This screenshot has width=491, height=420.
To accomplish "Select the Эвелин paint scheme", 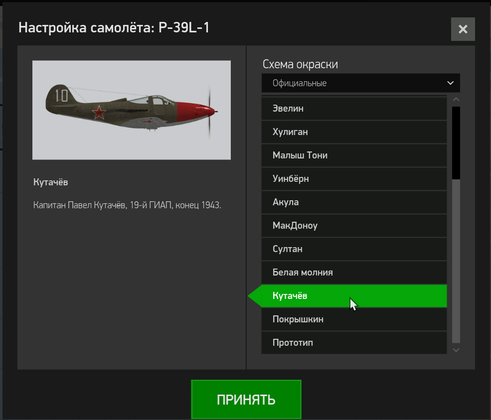I will tap(354, 109).
